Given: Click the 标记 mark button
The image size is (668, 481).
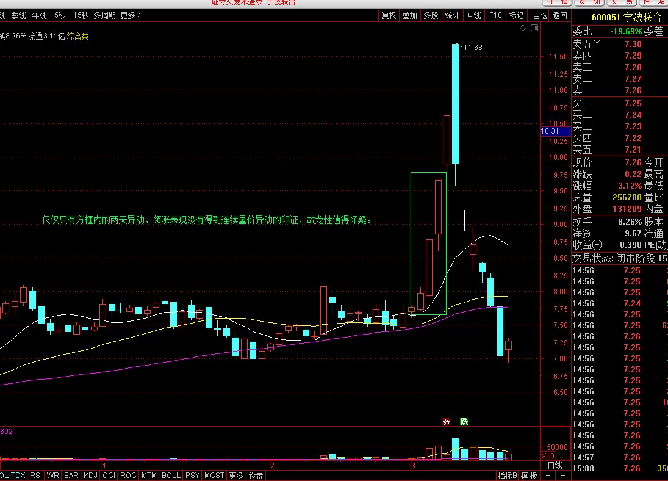Looking at the screenshot, I should click(x=516, y=15).
